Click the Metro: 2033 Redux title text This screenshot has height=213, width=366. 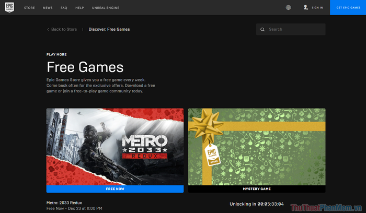[64, 203]
